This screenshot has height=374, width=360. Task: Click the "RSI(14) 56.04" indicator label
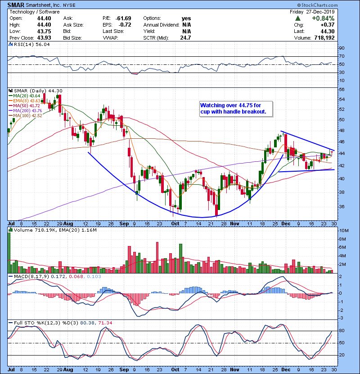[x=32, y=44]
